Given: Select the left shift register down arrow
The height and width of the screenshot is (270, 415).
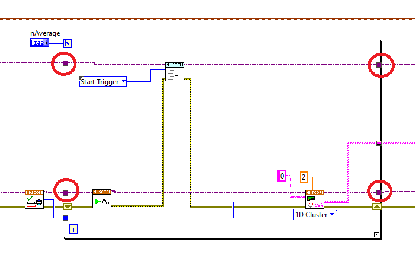Looking at the screenshot, I should tap(68, 207).
